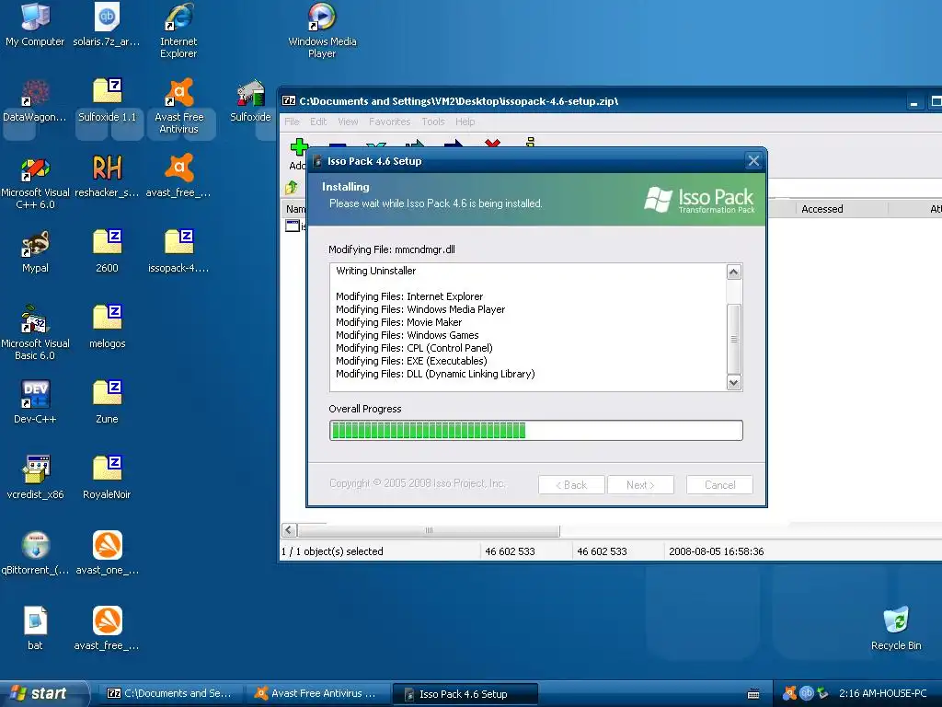
Task: Click the "1 / 1 object(s) selected" status text
Action: pos(332,551)
